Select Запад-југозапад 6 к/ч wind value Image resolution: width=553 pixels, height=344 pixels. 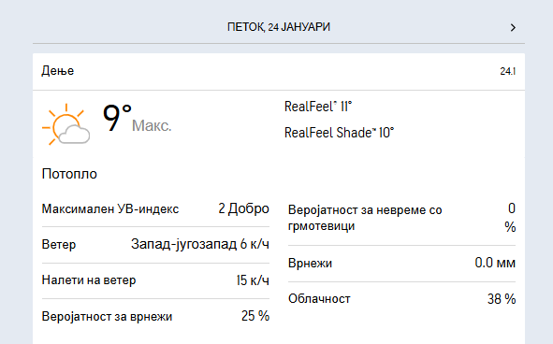click(200, 244)
